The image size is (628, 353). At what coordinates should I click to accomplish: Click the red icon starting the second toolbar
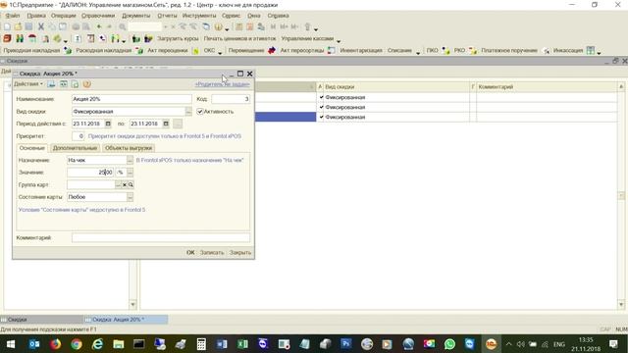point(7,38)
